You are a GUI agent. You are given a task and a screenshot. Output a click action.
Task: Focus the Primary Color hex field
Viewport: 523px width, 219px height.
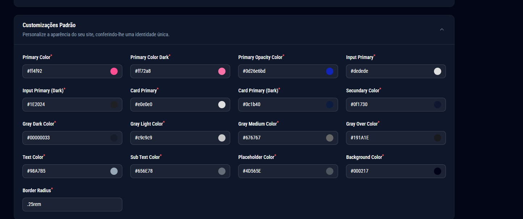pos(65,71)
